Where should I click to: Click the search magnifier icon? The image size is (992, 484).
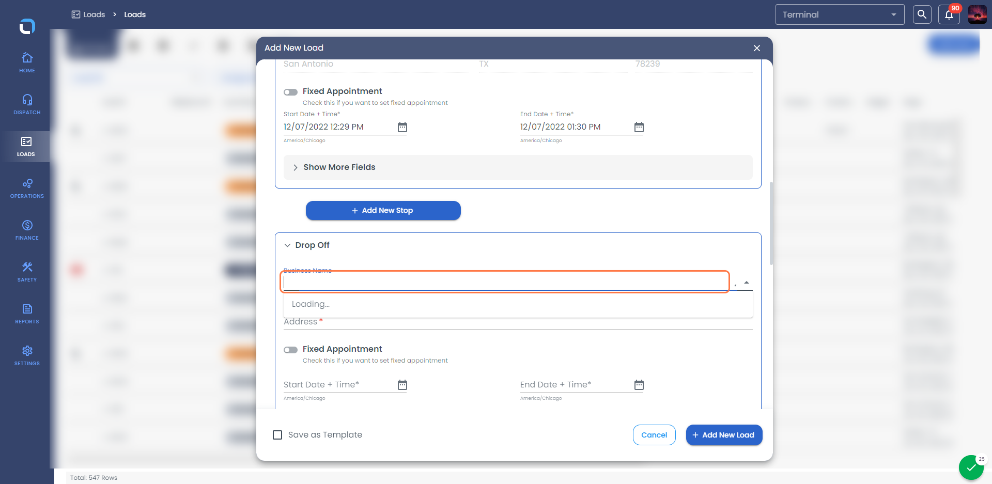point(922,14)
